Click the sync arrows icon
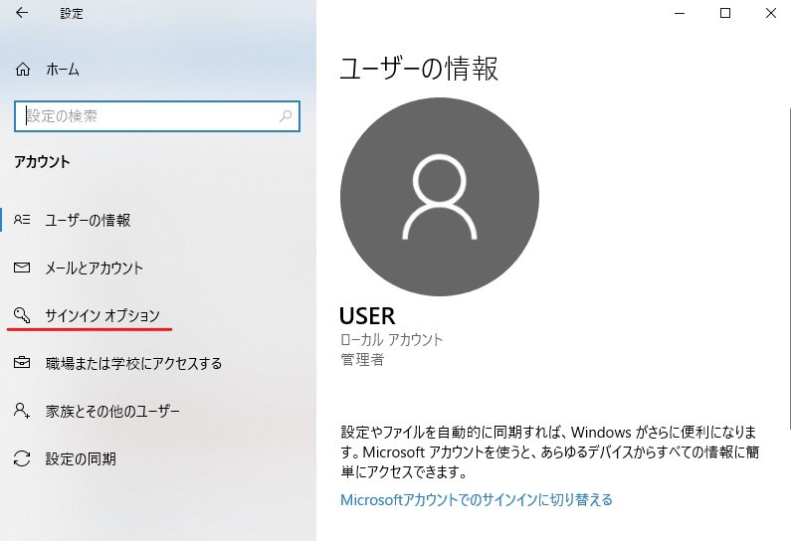Viewport: 791px width, 541px height. [x=22, y=458]
